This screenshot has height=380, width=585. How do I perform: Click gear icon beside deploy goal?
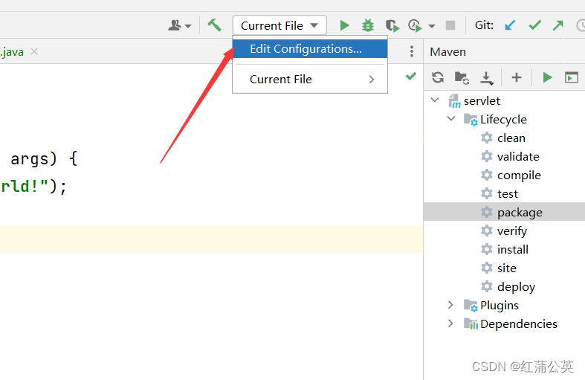486,287
